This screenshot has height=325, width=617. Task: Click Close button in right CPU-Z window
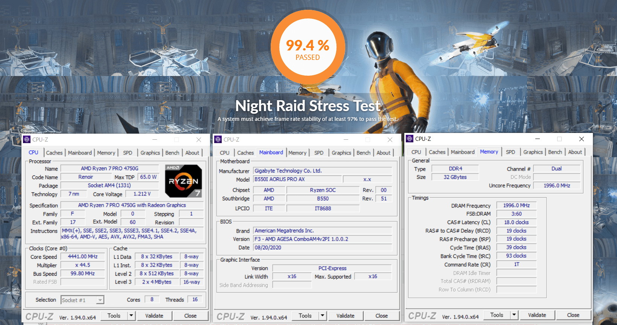pyautogui.click(x=573, y=315)
